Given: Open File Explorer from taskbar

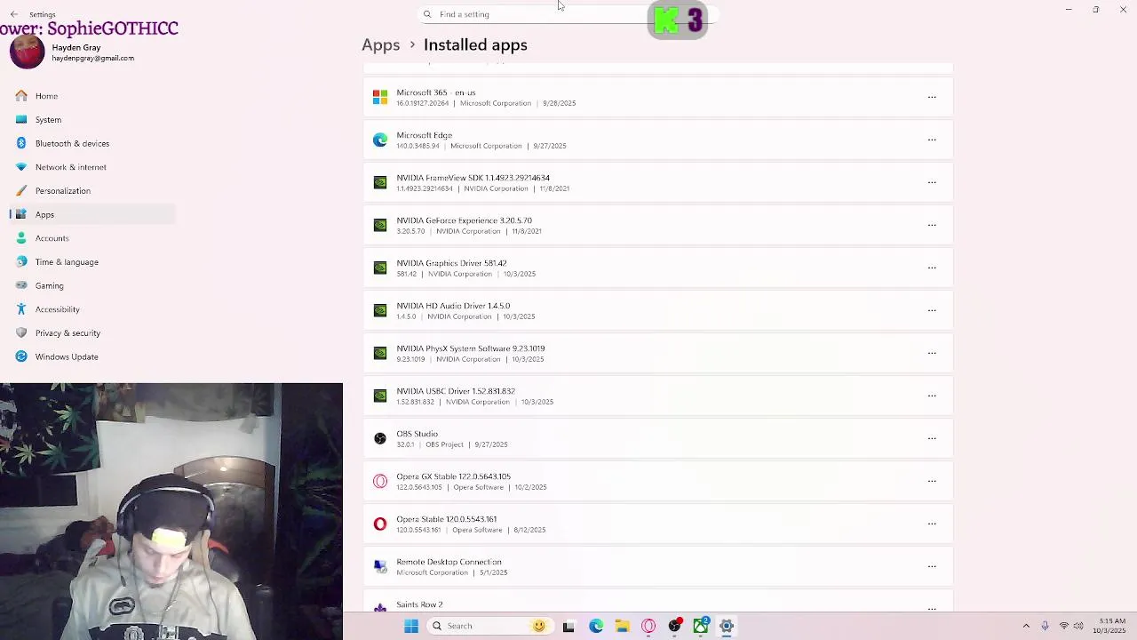Looking at the screenshot, I should 622,626.
